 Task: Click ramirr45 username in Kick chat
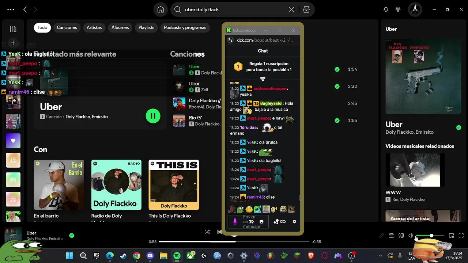point(256,197)
